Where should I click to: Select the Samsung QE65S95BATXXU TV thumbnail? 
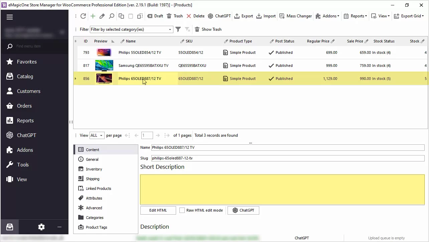(104, 66)
